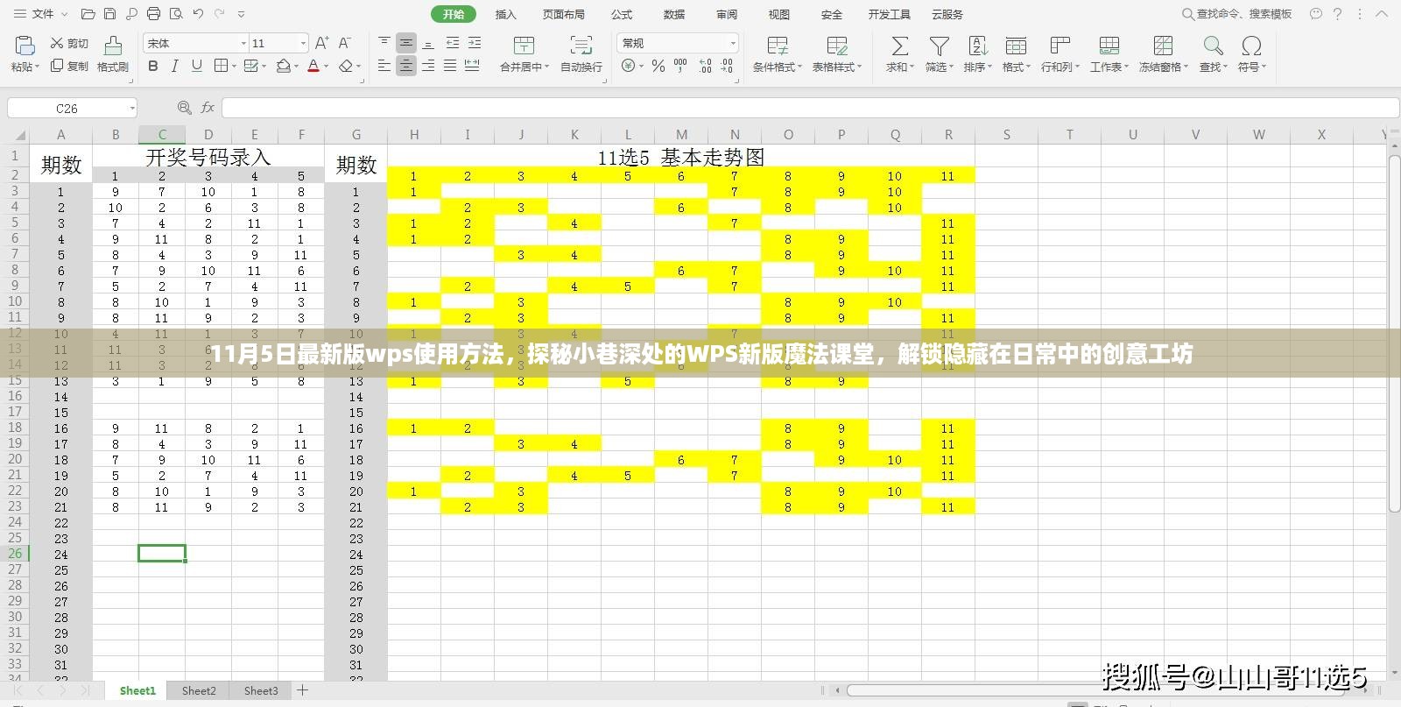Open the font size dropdown showing 11
This screenshot has width=1401, height=707.
tap(303, 43)
